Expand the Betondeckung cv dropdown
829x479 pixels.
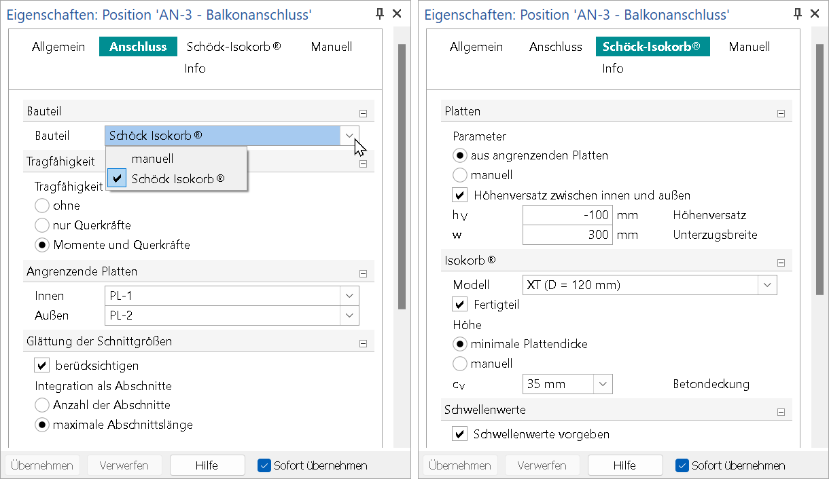[x=603, y=384]
